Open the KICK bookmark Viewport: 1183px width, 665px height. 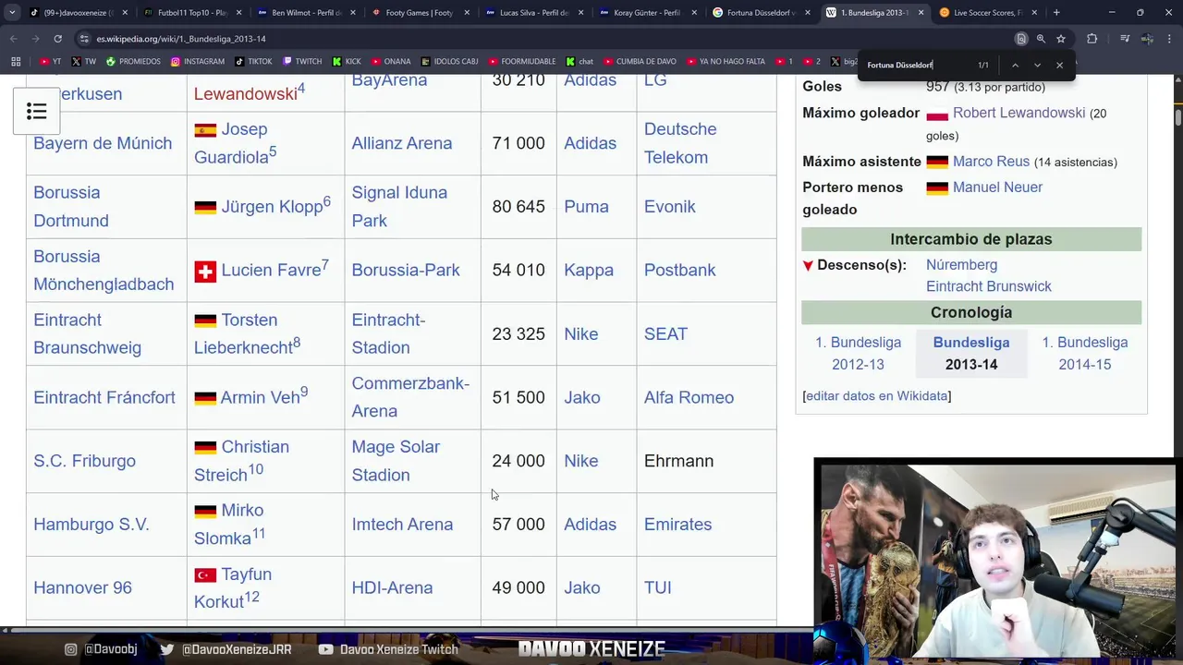347,62
